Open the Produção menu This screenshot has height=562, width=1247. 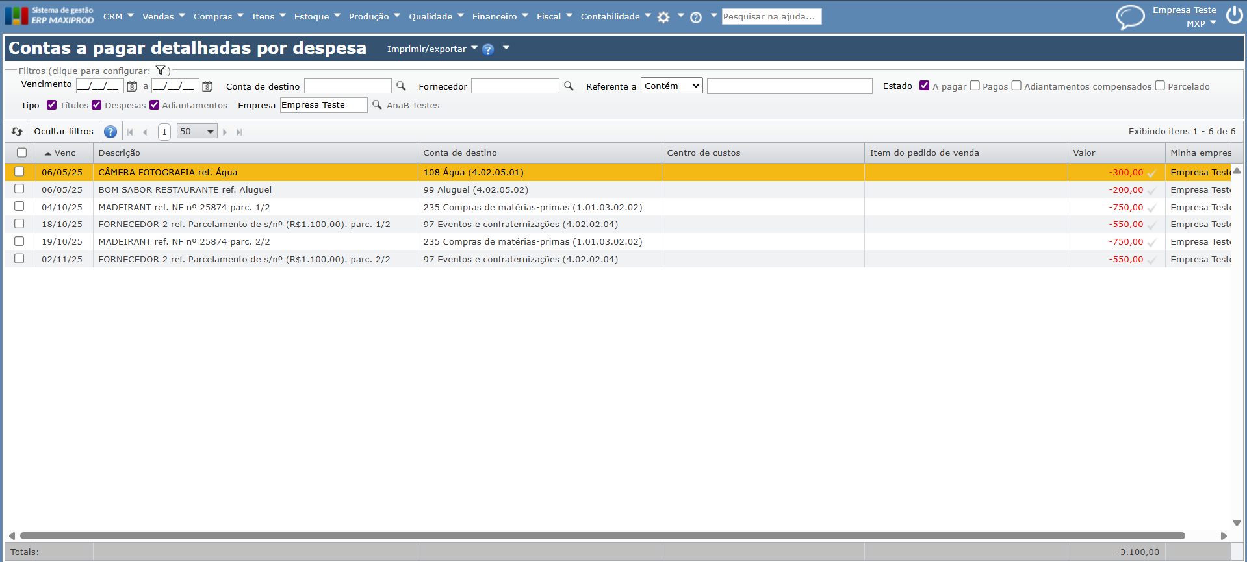pos(374,16)
